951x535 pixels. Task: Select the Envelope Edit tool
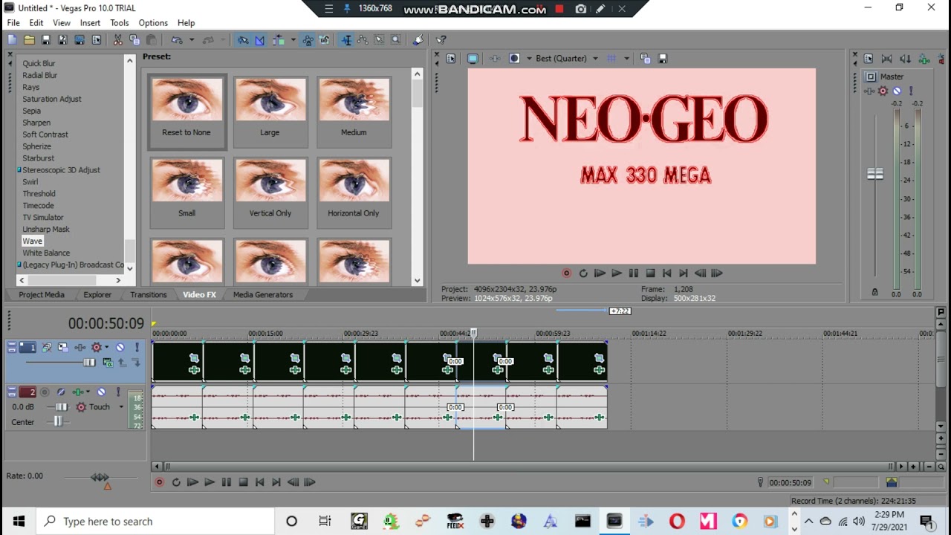tap(363, 40)
